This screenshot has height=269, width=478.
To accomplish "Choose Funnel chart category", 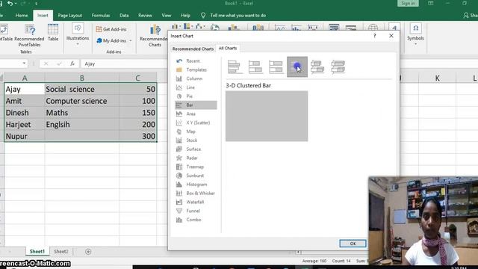I will pos(196,211).
